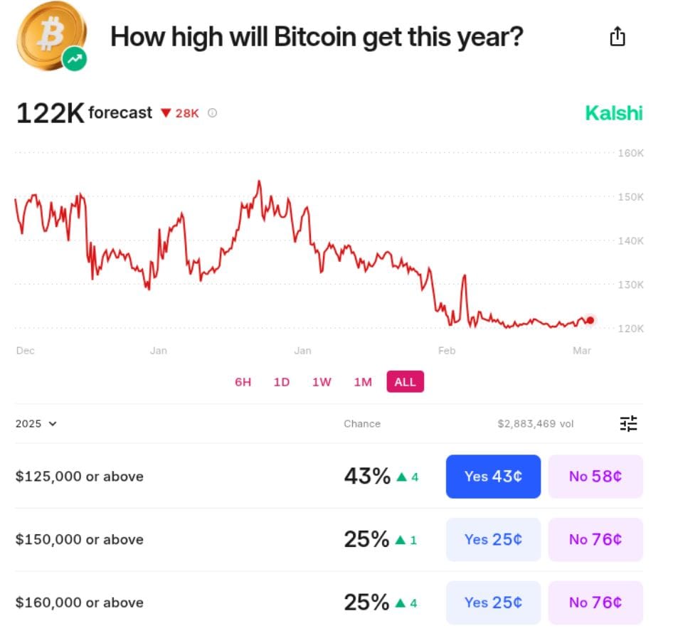The width and height of the screenshot is (673, 631).
Task: Select the current price dot on the chart
Action: tap(590, 320)
